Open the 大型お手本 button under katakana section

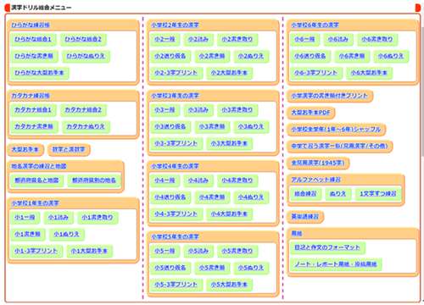[x=25, y=149]
